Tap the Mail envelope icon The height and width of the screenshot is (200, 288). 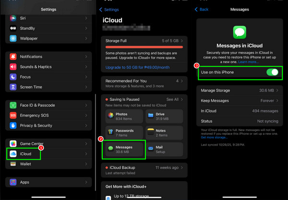coord(151,148)
